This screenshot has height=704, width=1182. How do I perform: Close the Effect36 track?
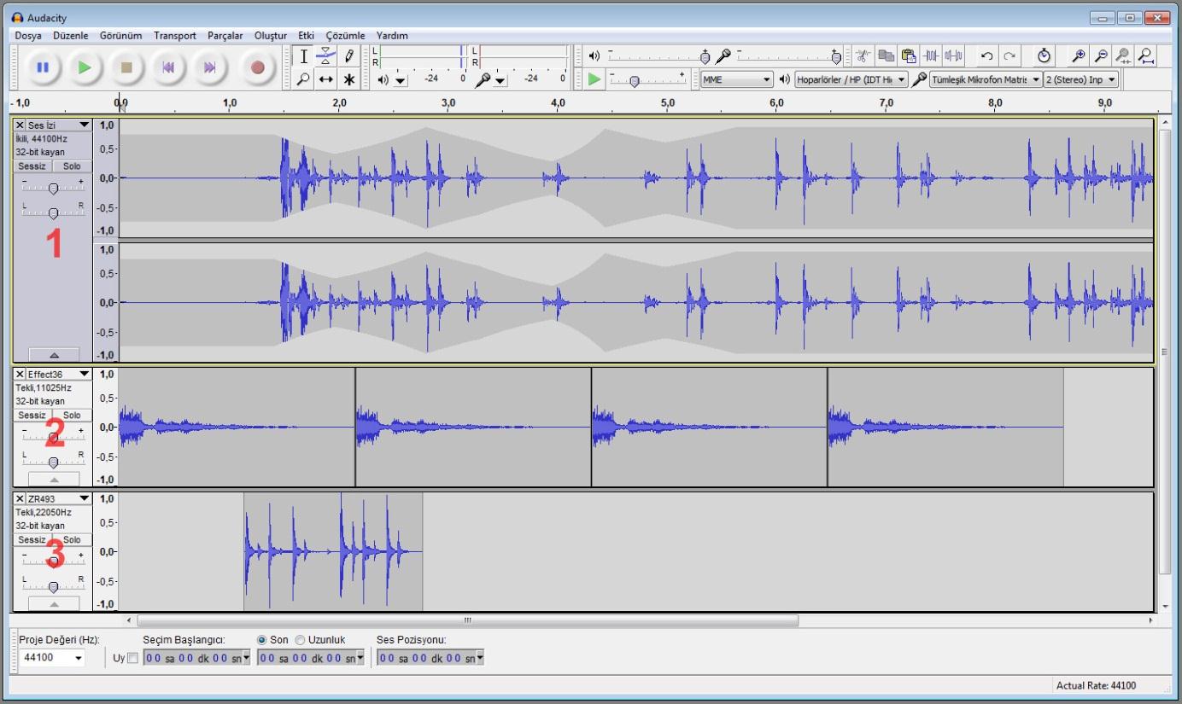pos(20,374)
